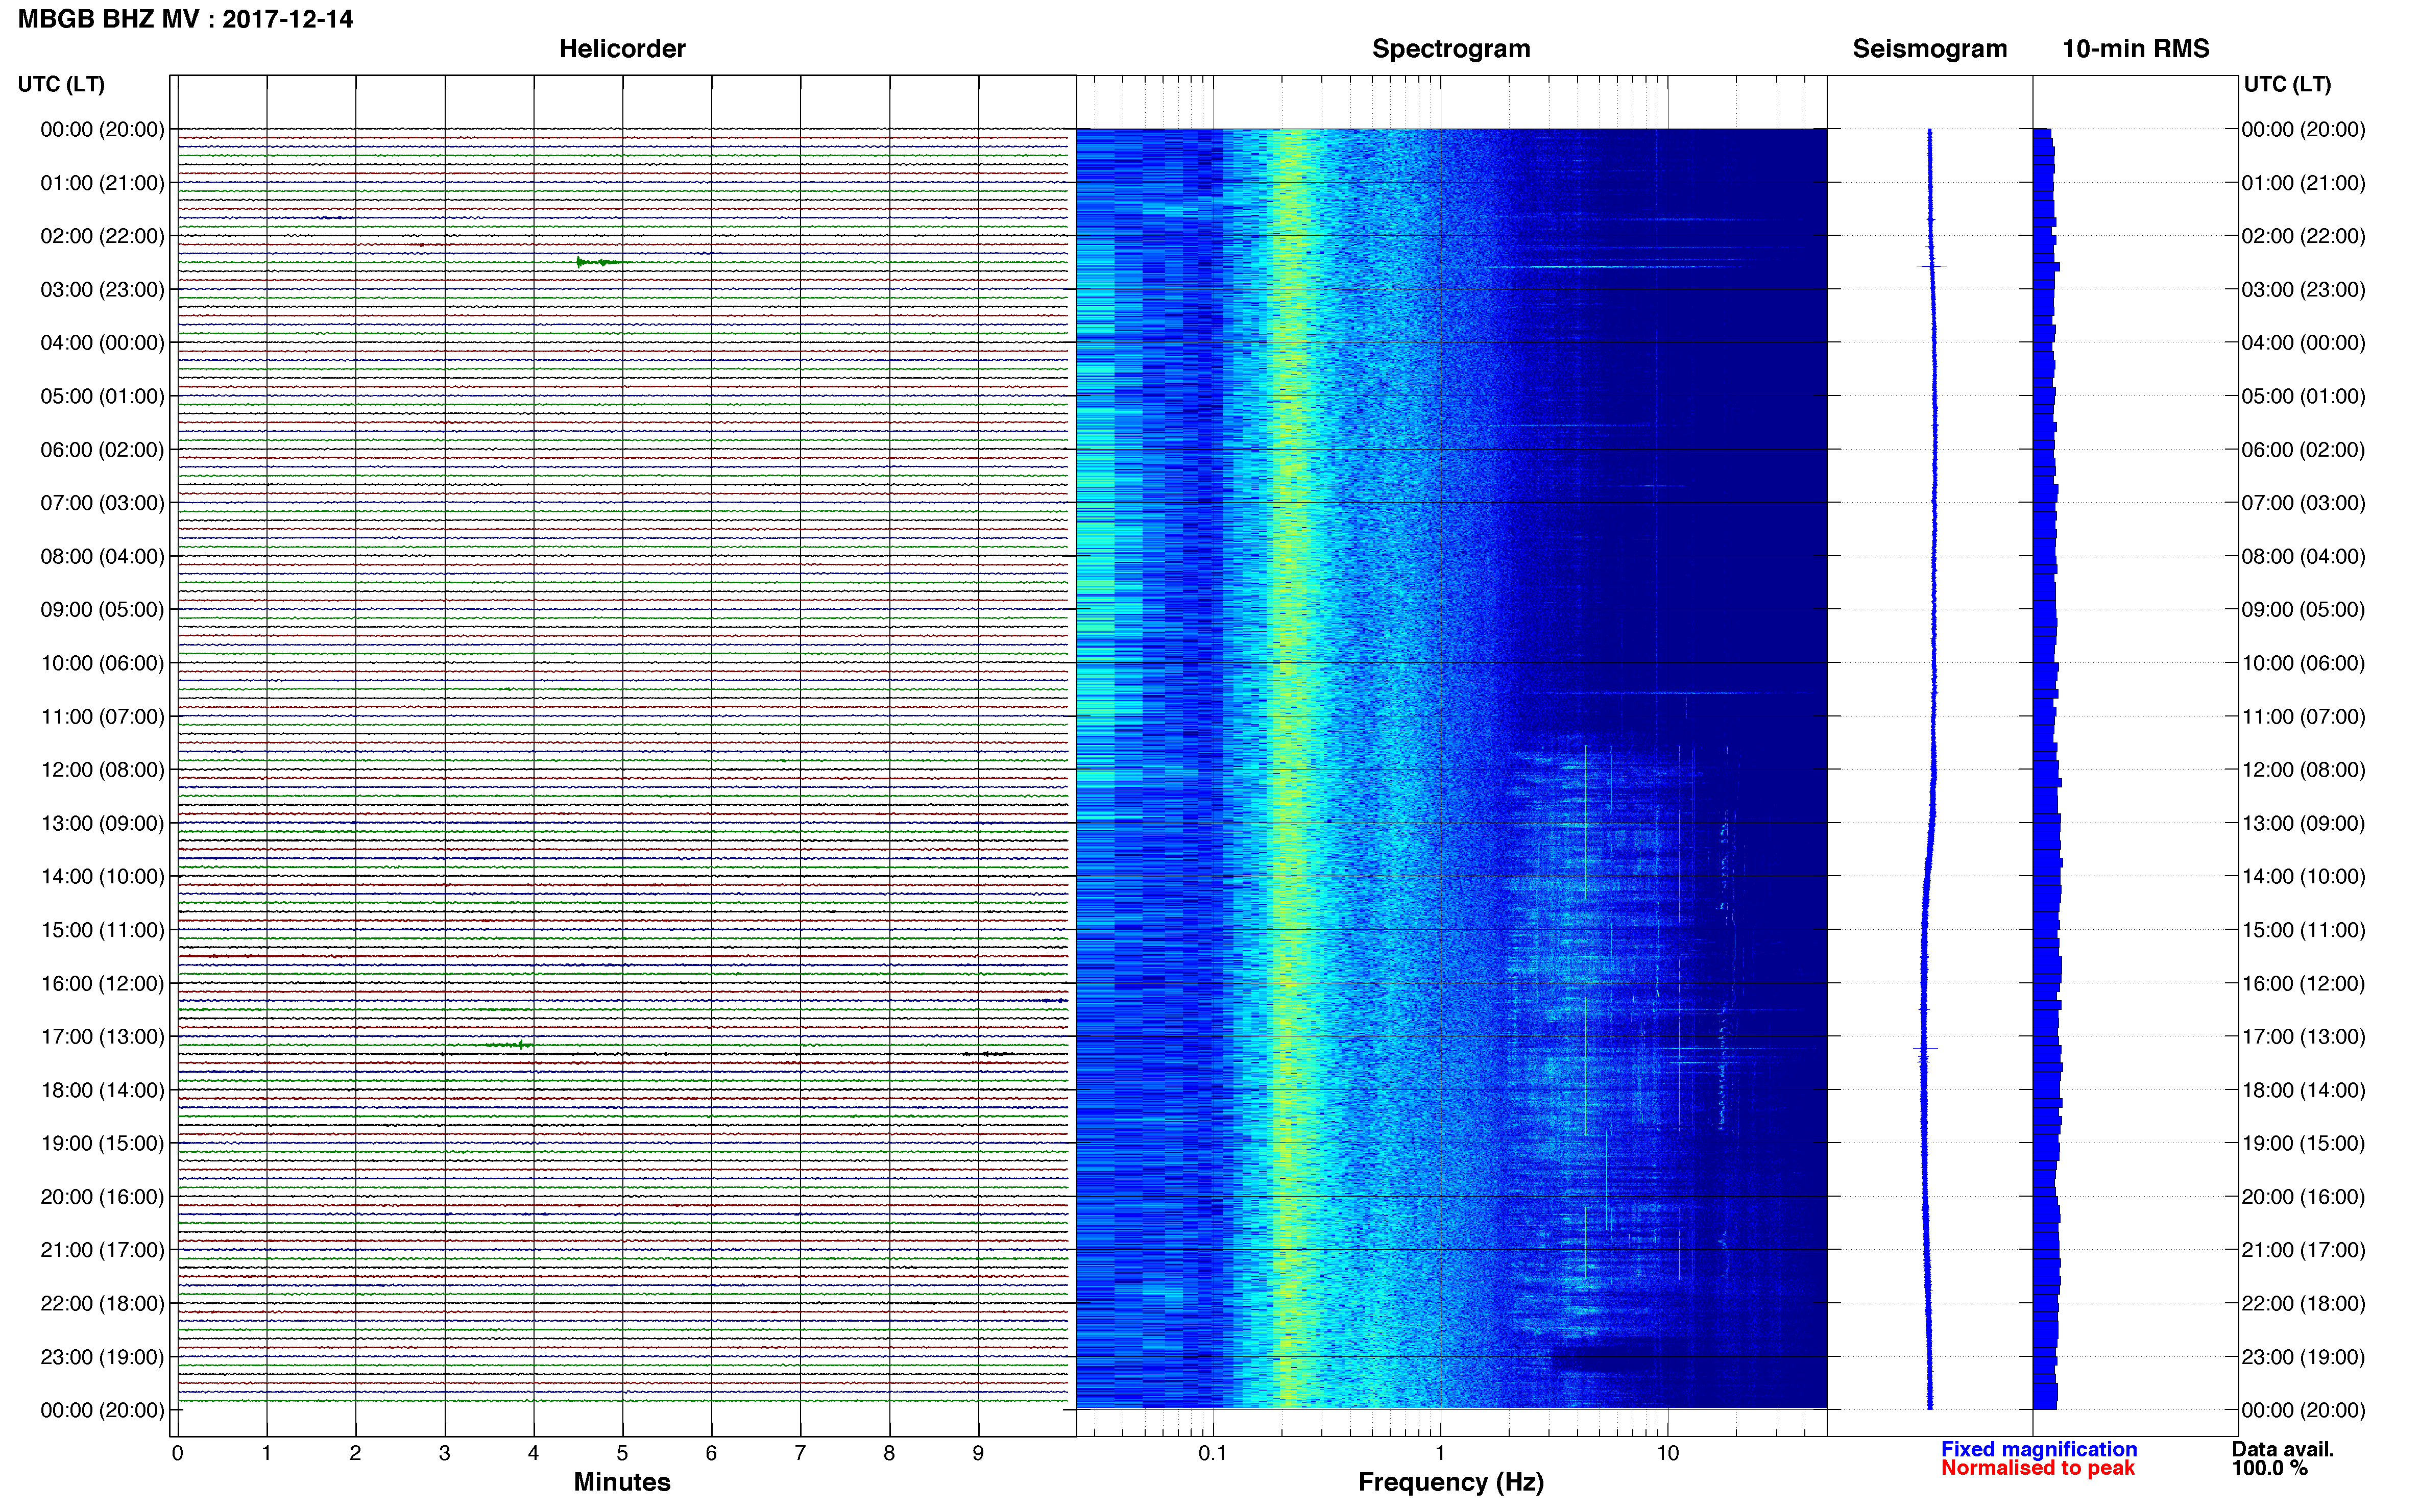The height and width of the screenshot is (1512, 2420).
Task: Click the Minutes axis label
Action: click(x=621, y=1482)
